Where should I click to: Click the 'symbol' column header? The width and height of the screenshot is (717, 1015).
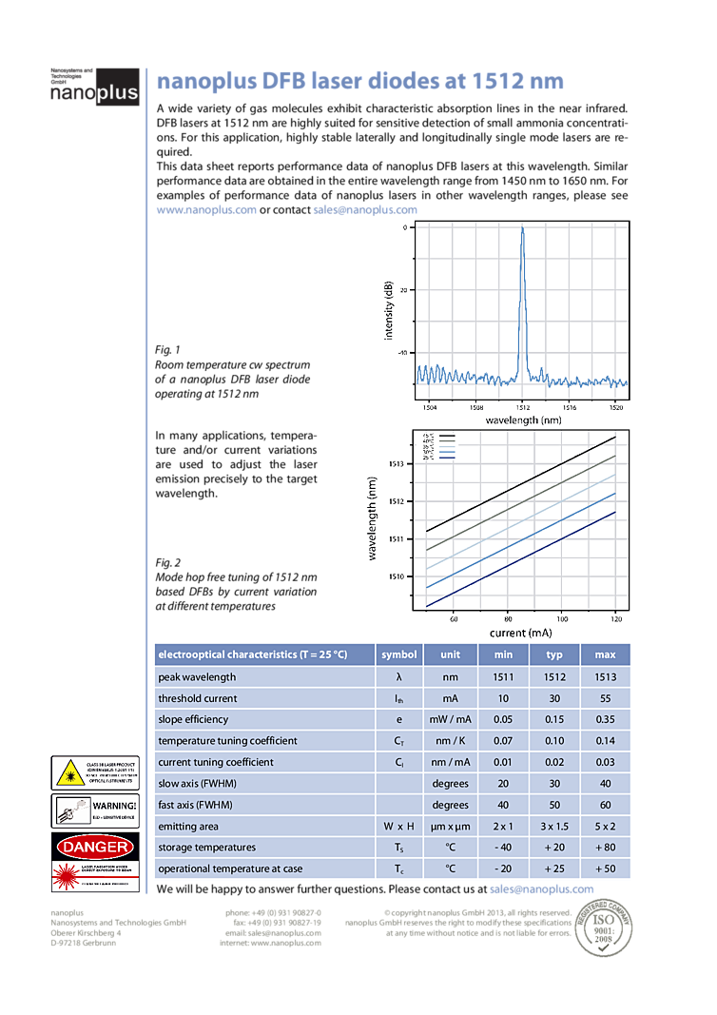click(398, 654)
